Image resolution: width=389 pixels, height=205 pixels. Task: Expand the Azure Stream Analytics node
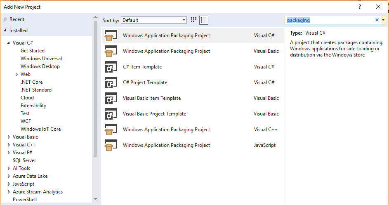[x=9, y=192]
